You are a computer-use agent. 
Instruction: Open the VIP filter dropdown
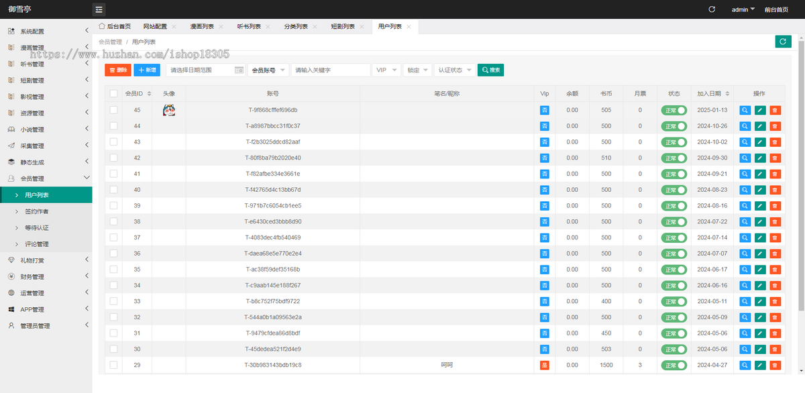pyautogui.click(x=386, y=70)
